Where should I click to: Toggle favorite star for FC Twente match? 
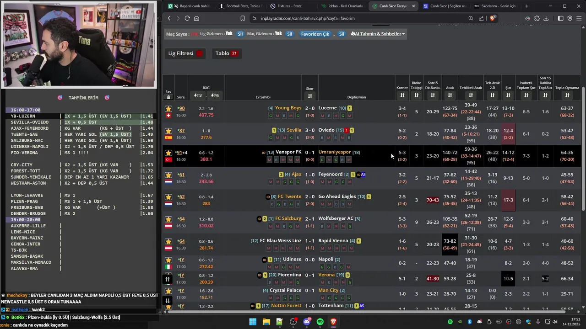pos(168,197)
